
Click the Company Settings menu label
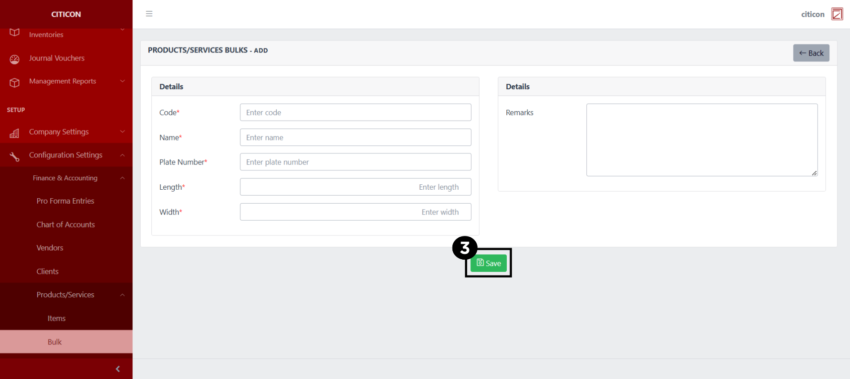point(59,131)
